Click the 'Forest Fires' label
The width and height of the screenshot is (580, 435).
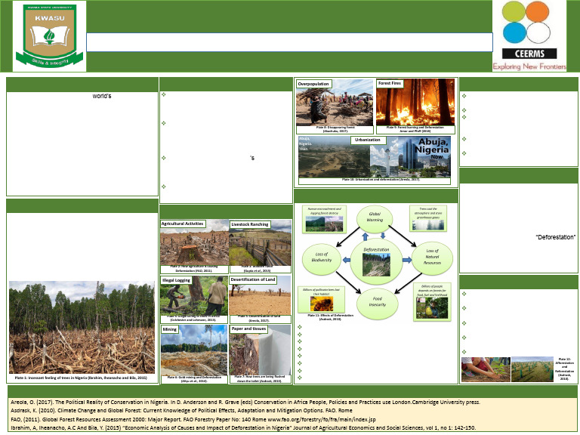390,83
